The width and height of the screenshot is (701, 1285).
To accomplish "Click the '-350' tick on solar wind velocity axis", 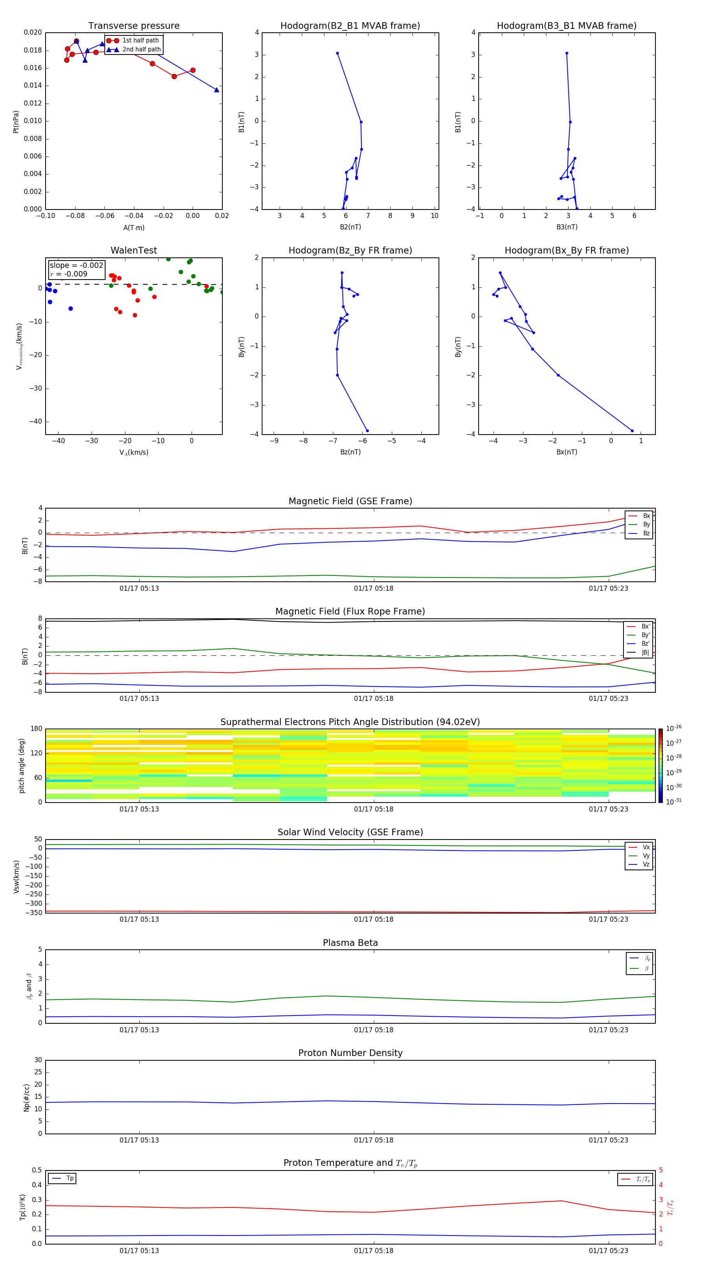I will coord(33,913).
